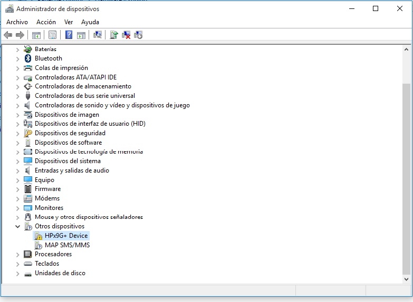Screen dimensions: 413x302
Task: Click the Back arrow in the toolbar
Action: click(x=8, y=35)
